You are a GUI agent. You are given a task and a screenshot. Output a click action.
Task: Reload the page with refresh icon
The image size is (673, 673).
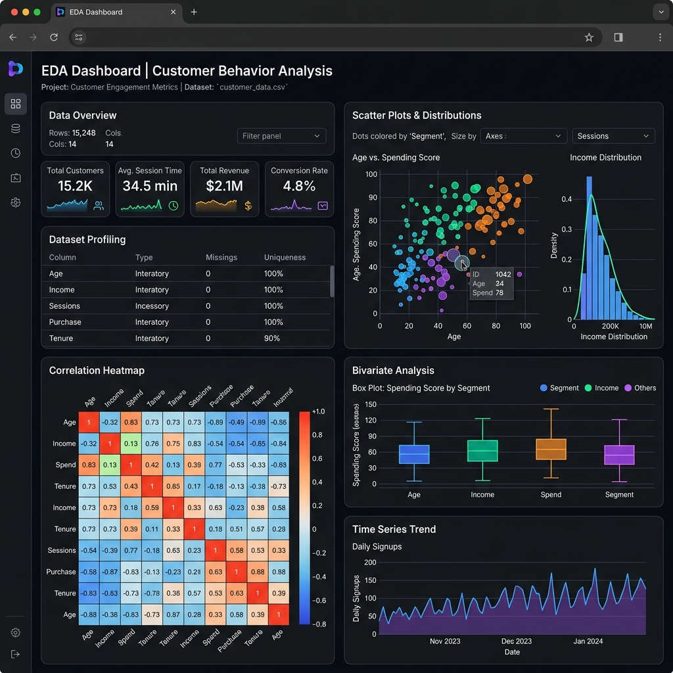[54, 37]
